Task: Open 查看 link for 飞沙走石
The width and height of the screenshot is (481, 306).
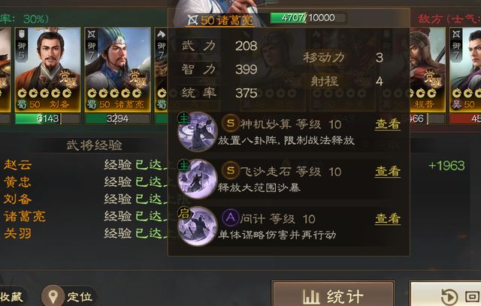Action: 388,171
